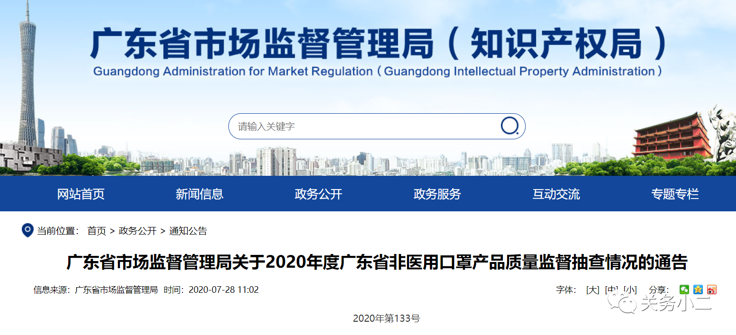Viewport: 736px width, 335px height.
Task: Click the notice number 2020年第133号
Action: tap(386, 318)
